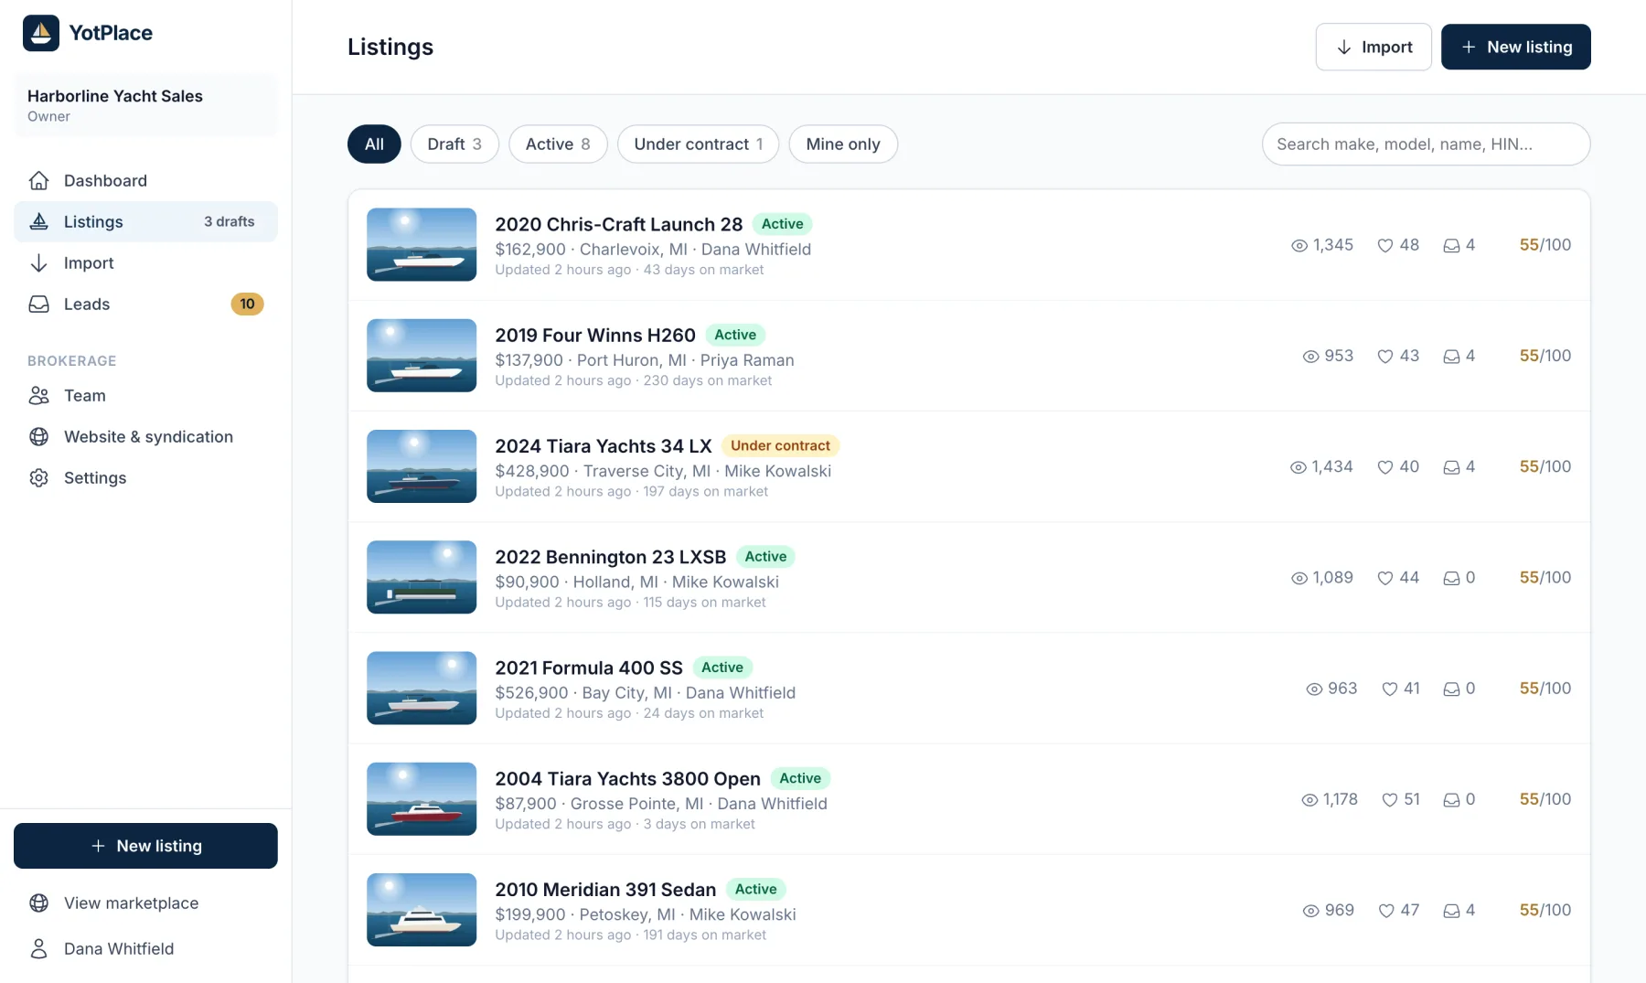Click the search make, model, name field
This screenshot has width=1646, height=983.
1426,144
